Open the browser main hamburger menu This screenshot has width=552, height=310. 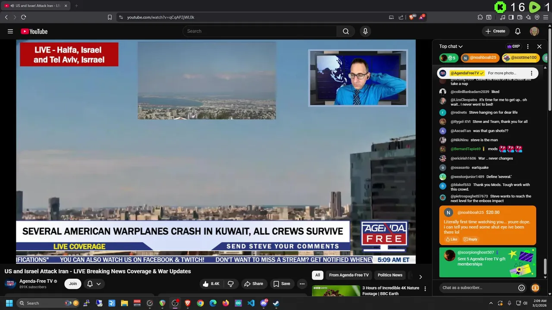pyautogui.click(x=546, y=17)
